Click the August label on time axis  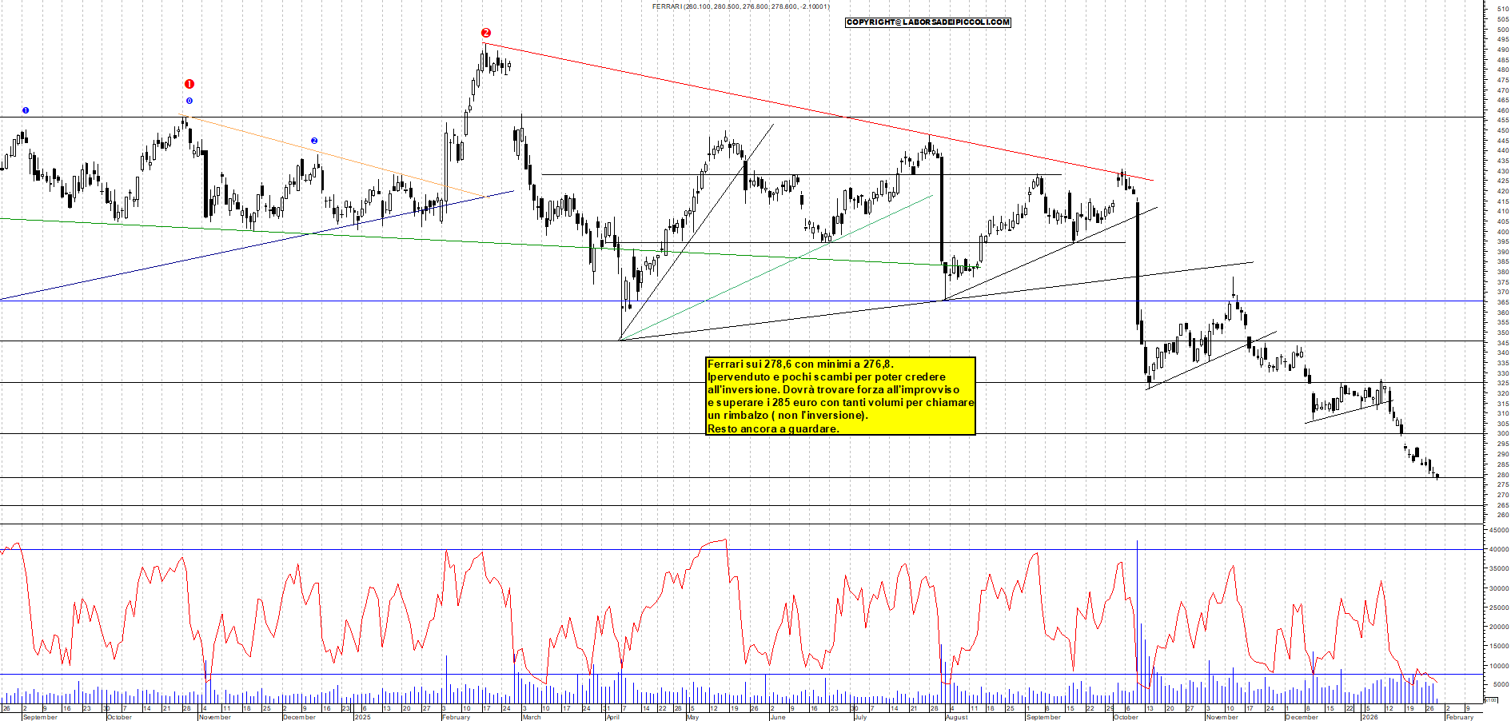(x=956, y=717)
